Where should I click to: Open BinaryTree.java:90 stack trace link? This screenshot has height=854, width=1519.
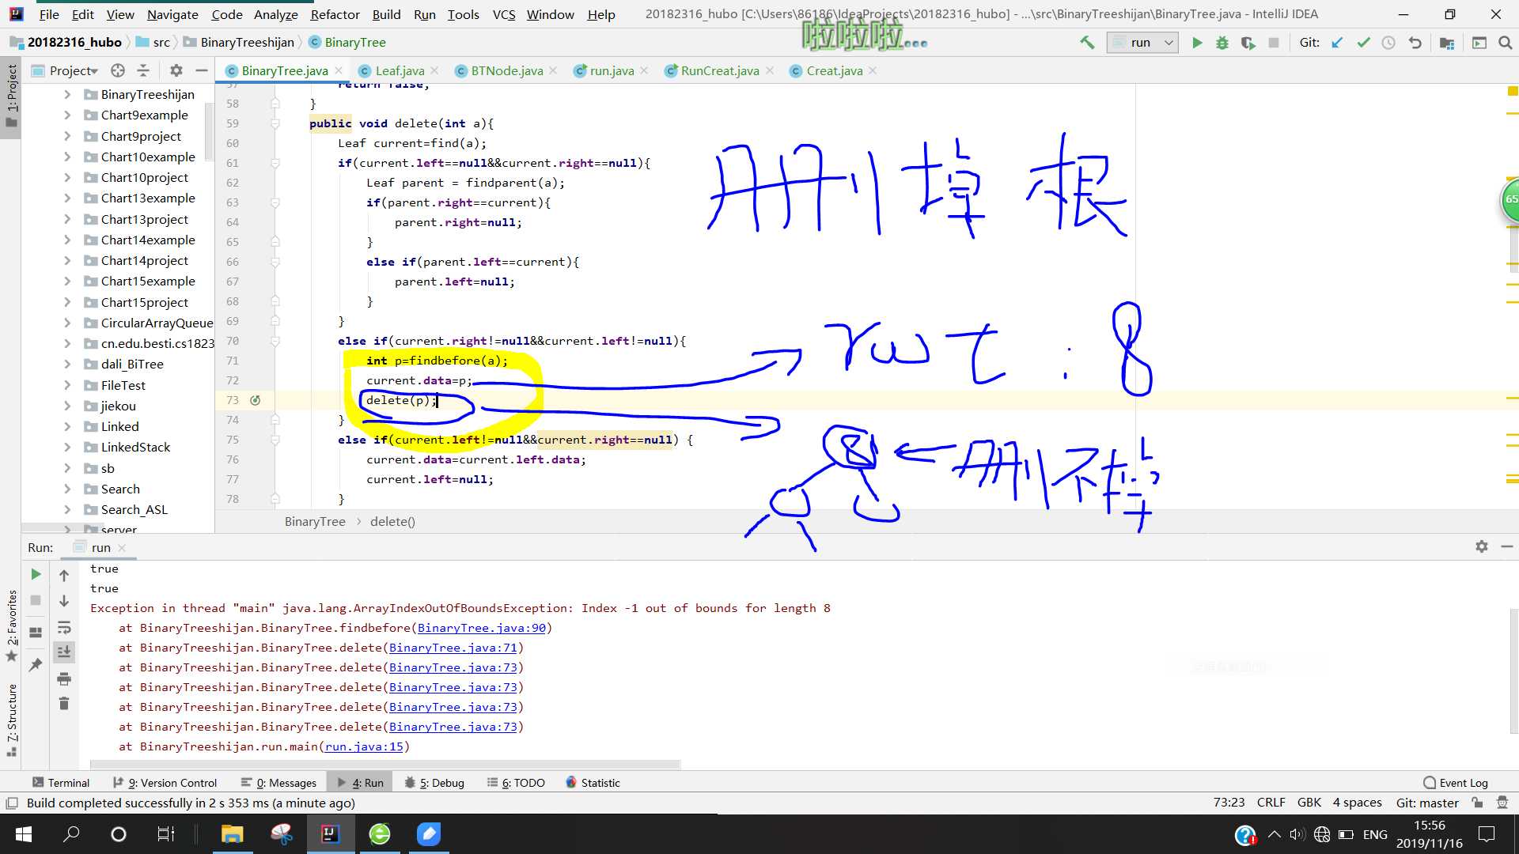[x=482, y=628]
